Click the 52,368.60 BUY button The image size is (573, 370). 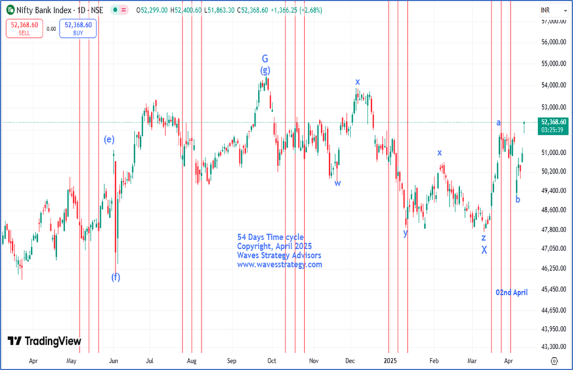(x=78, y=29)
